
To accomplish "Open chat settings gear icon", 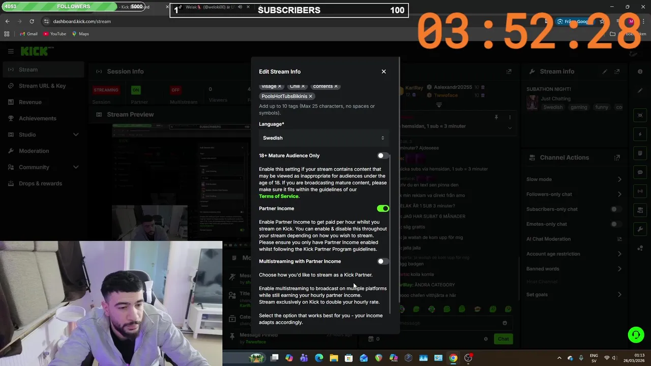I will pos(486,339).
